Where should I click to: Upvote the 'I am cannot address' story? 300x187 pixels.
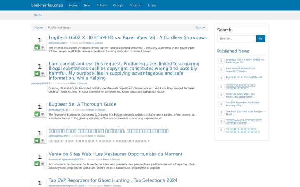[x=37, y=74]
